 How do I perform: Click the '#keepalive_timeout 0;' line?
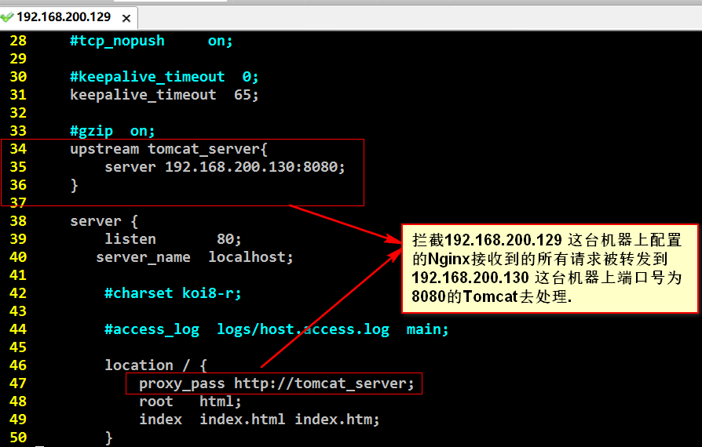coord(164,77)
